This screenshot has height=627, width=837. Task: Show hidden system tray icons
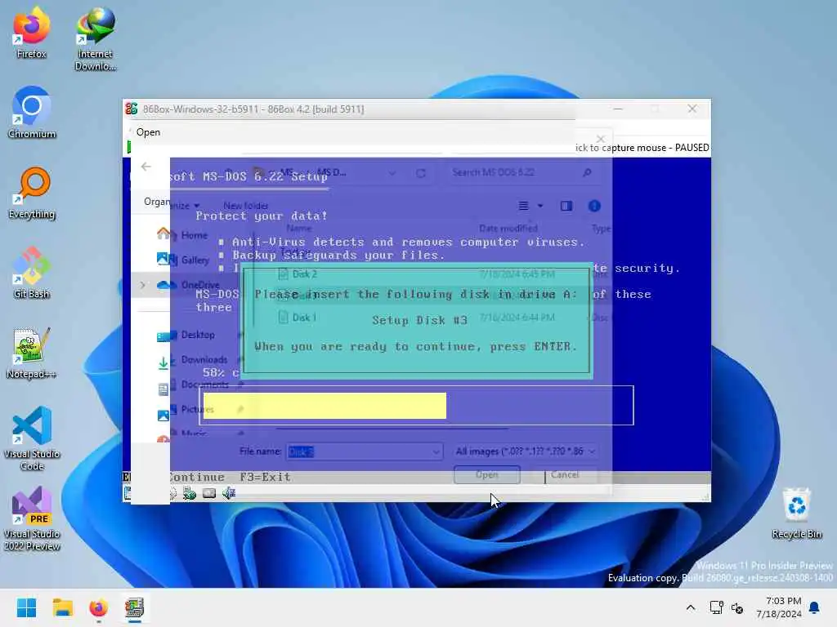point(690,607)
